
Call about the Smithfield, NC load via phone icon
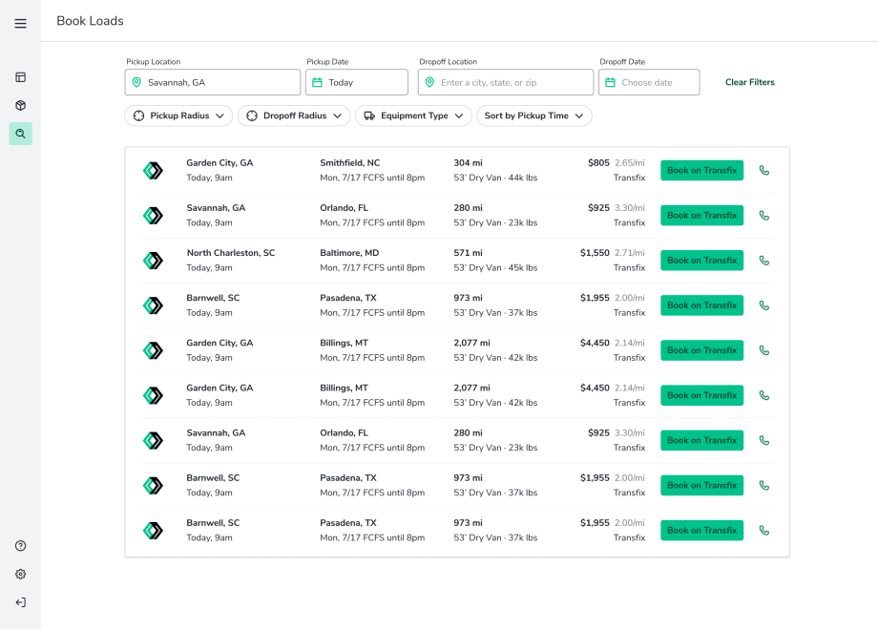(763, 170)
